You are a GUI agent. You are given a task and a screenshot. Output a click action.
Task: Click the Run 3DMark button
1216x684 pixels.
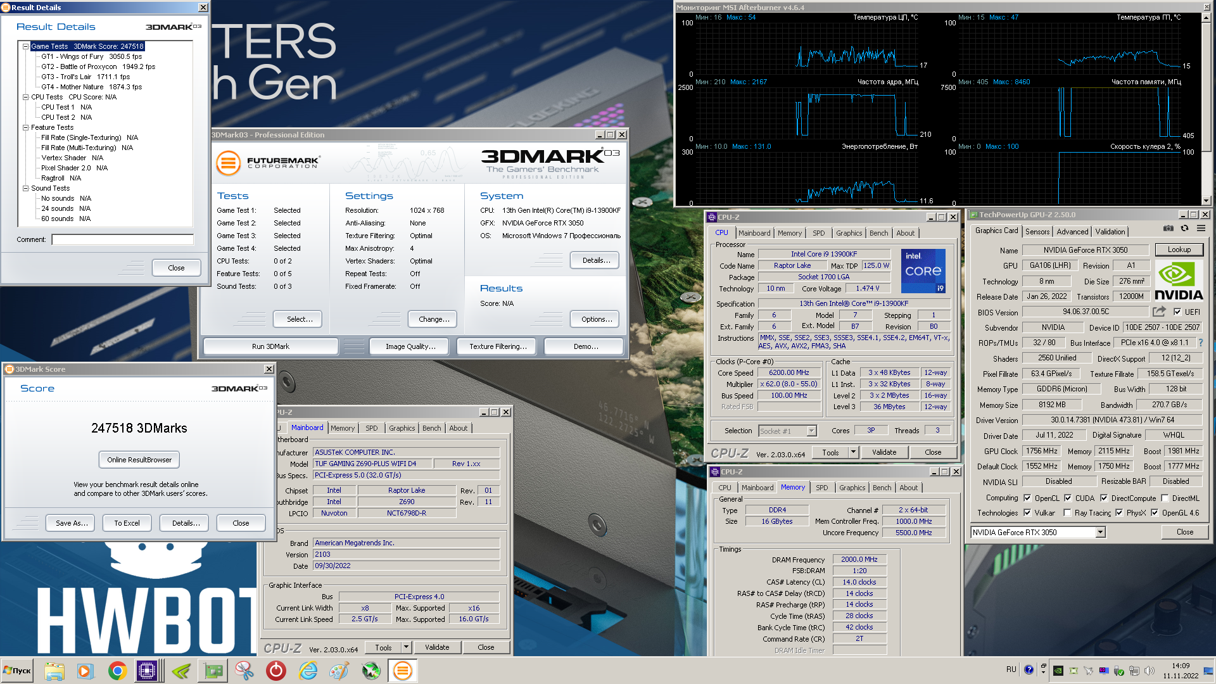[270, 346]
